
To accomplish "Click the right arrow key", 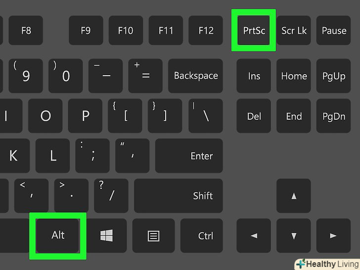I will (333, 235).
